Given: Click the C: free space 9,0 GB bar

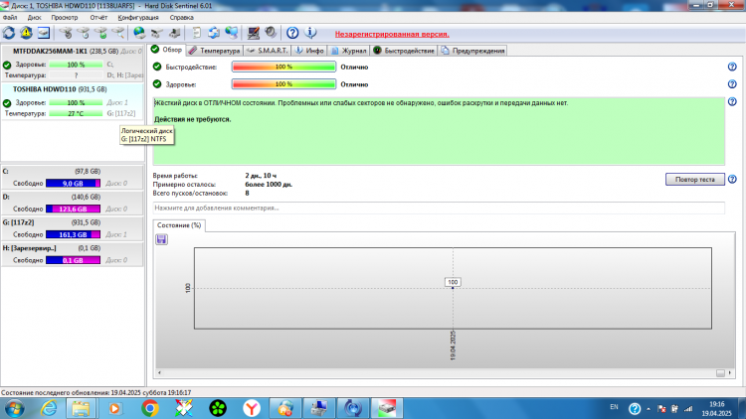Looking at the screenshot, I should [73, 184].
